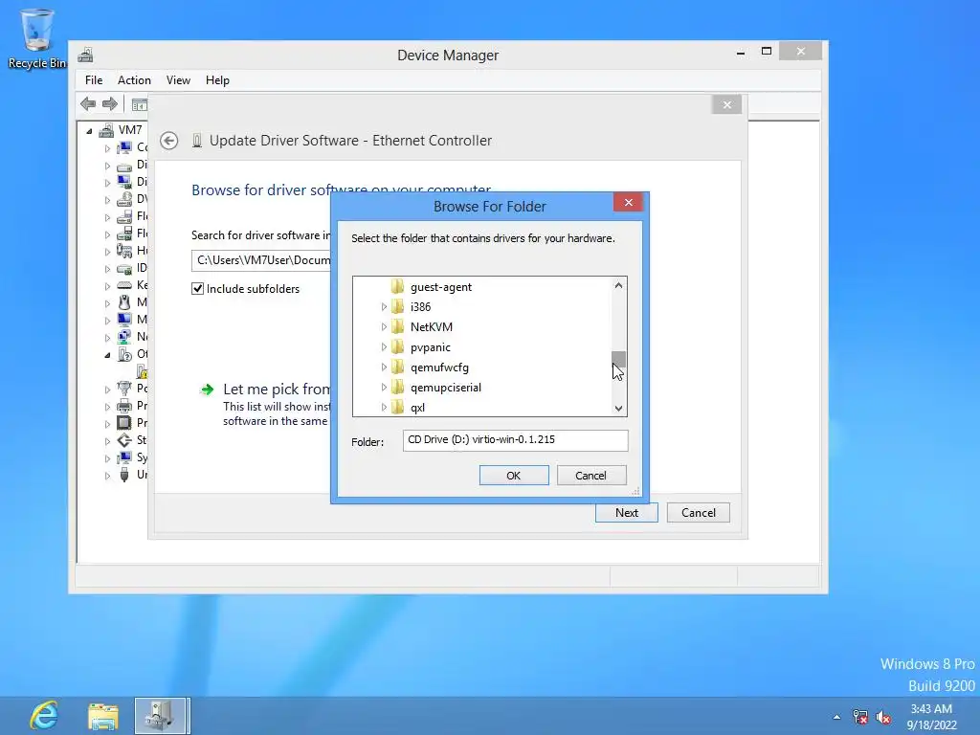The width and height of the screenshot is (980, 735).
Task: Close the Update Driver Software window
Action: tap(727, 104)
